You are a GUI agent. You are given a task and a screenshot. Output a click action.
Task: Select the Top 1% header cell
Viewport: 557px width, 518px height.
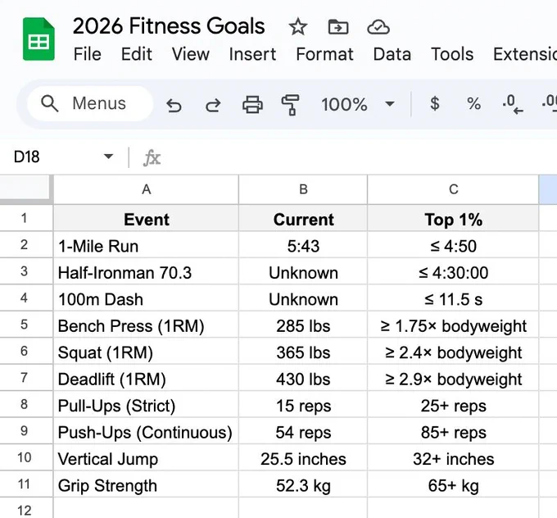coord(453,218)
